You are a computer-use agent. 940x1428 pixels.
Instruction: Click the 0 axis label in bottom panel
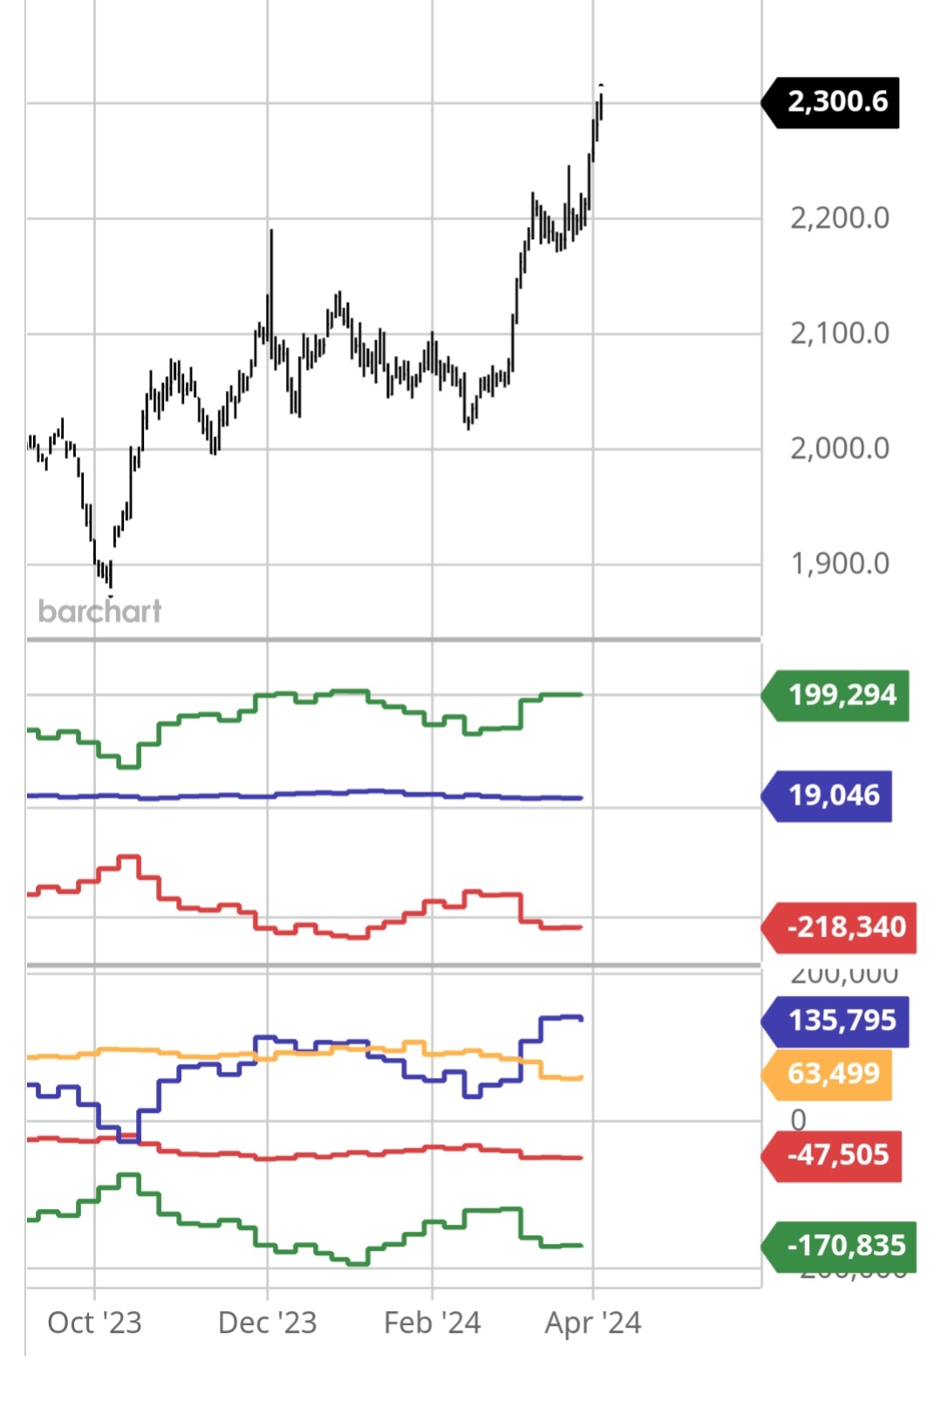pyautogui.click(x=798, y=1119)
